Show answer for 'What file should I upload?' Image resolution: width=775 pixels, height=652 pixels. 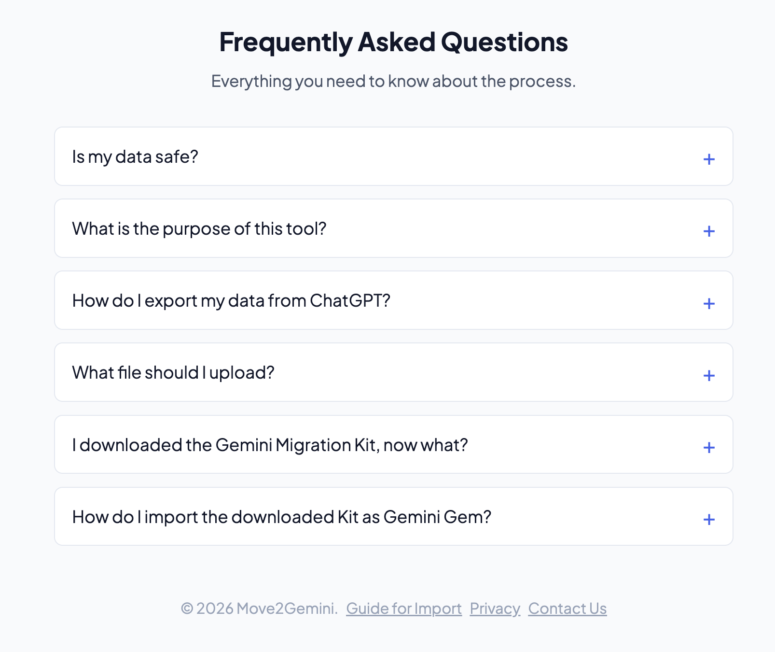173,372
